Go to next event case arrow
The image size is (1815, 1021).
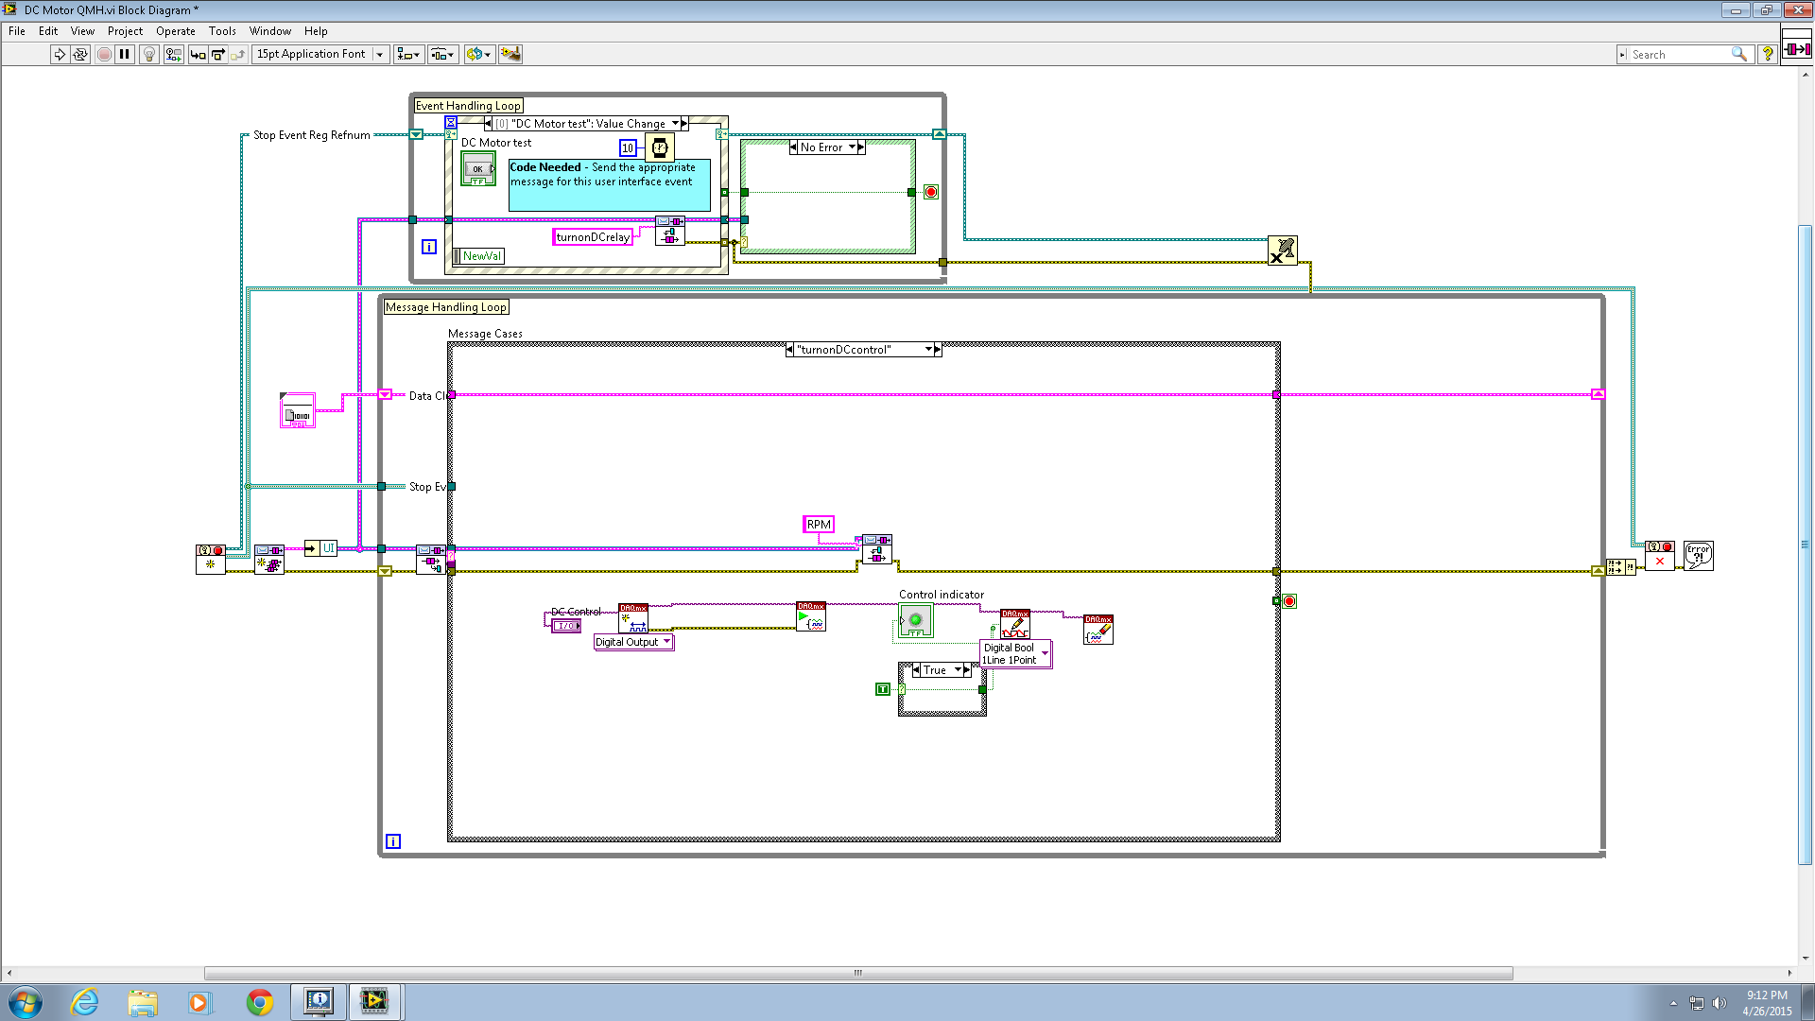coord(685,124)
